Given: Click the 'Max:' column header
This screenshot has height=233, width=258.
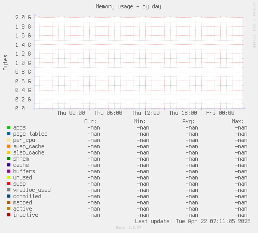Looking at the screenshot, I should coord(238,121).
